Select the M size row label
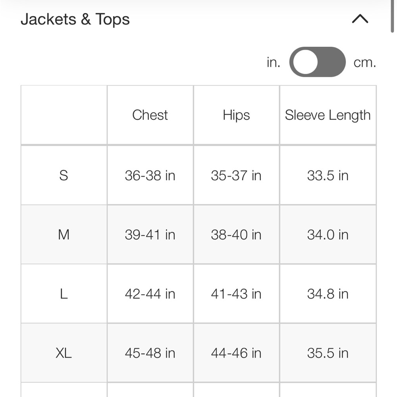This screenshot has height=397, width=397. coord(64,235)
